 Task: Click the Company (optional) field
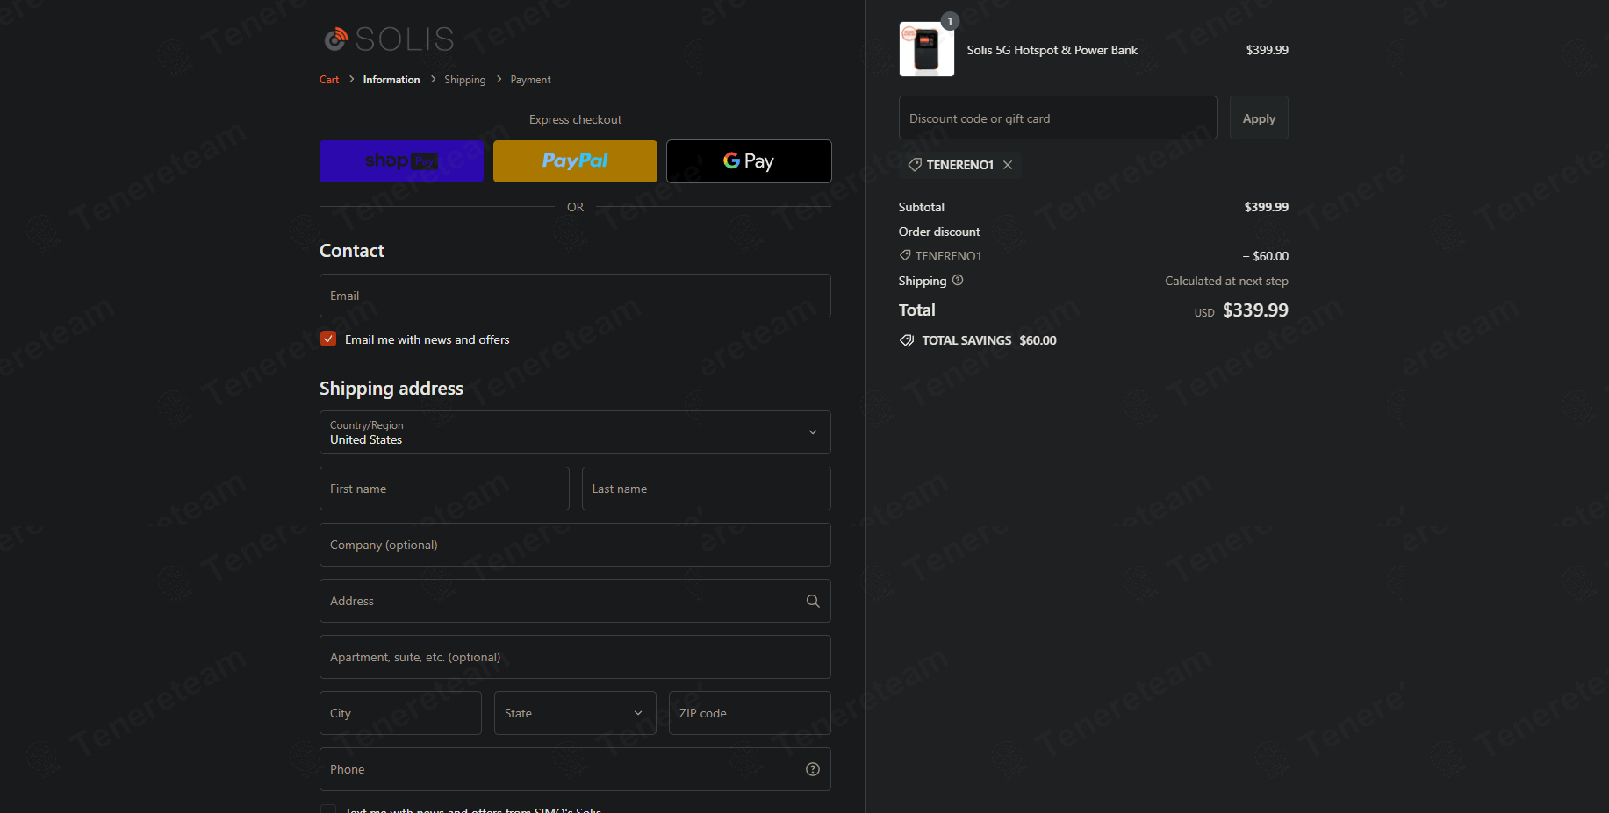click(x=575, y=545)
